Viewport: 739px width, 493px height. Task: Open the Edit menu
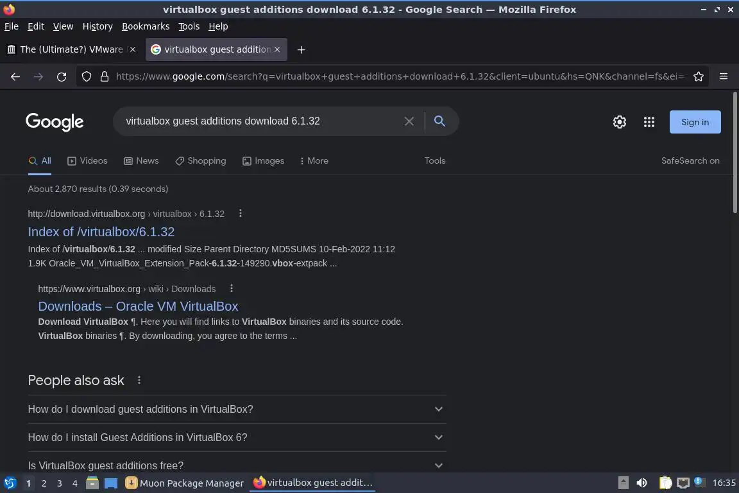pos(36,26)
